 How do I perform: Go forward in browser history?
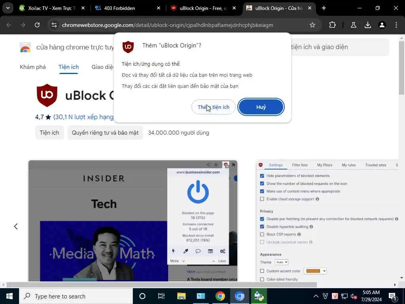23,25
